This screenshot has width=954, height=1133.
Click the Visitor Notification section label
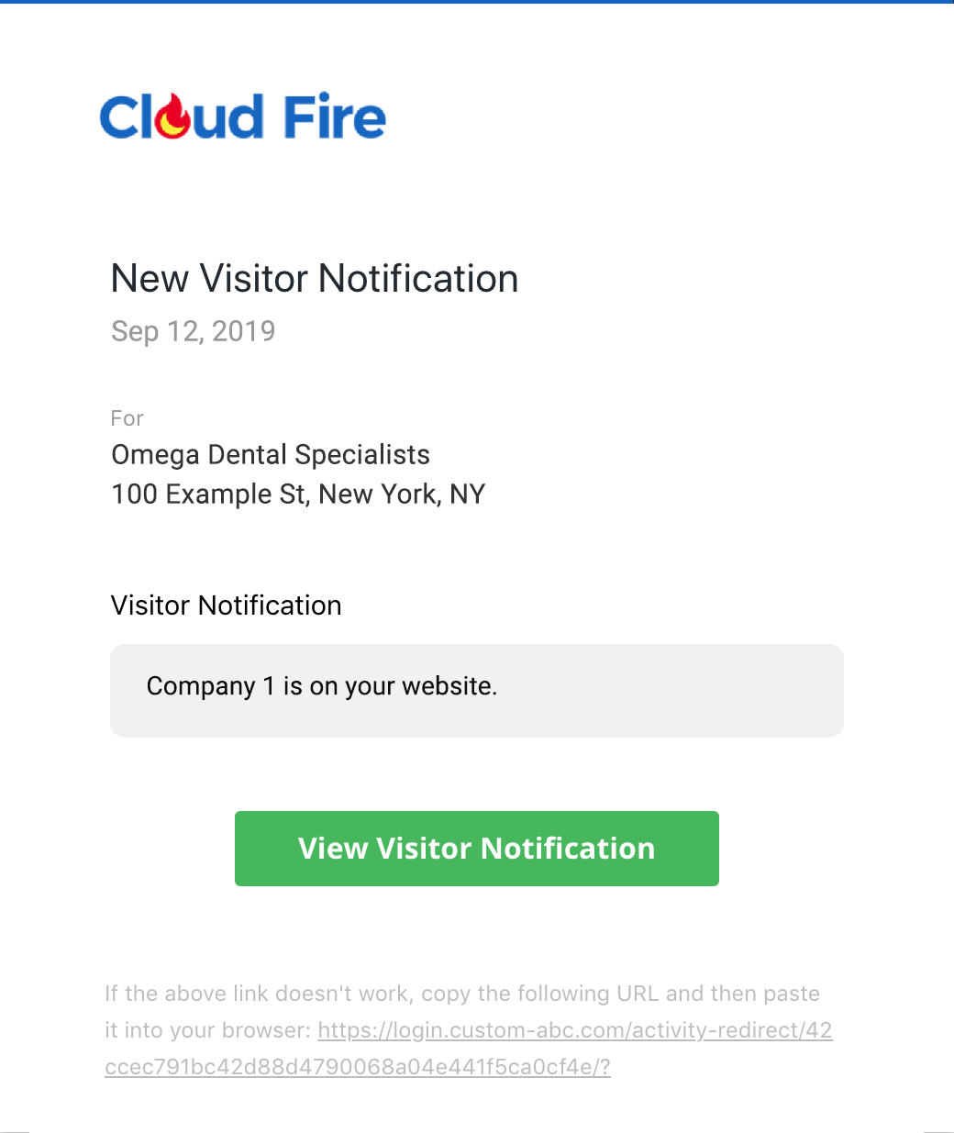tap(227, 605)
